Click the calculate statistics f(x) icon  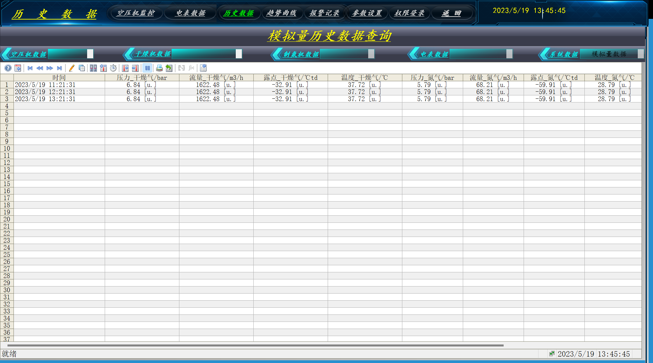(191, 68)
